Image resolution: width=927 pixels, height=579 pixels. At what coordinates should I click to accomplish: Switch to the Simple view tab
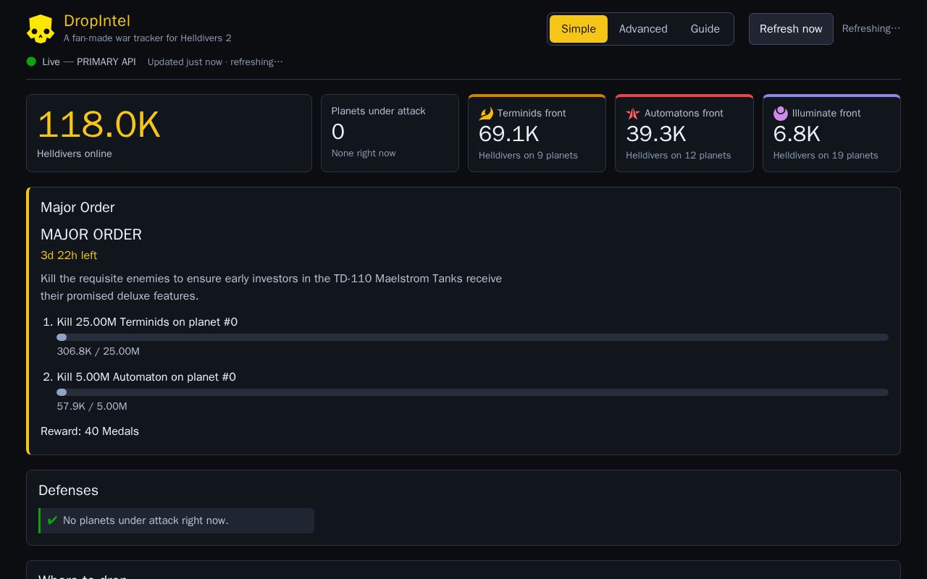pyautogui.click(x=579, y=29)
